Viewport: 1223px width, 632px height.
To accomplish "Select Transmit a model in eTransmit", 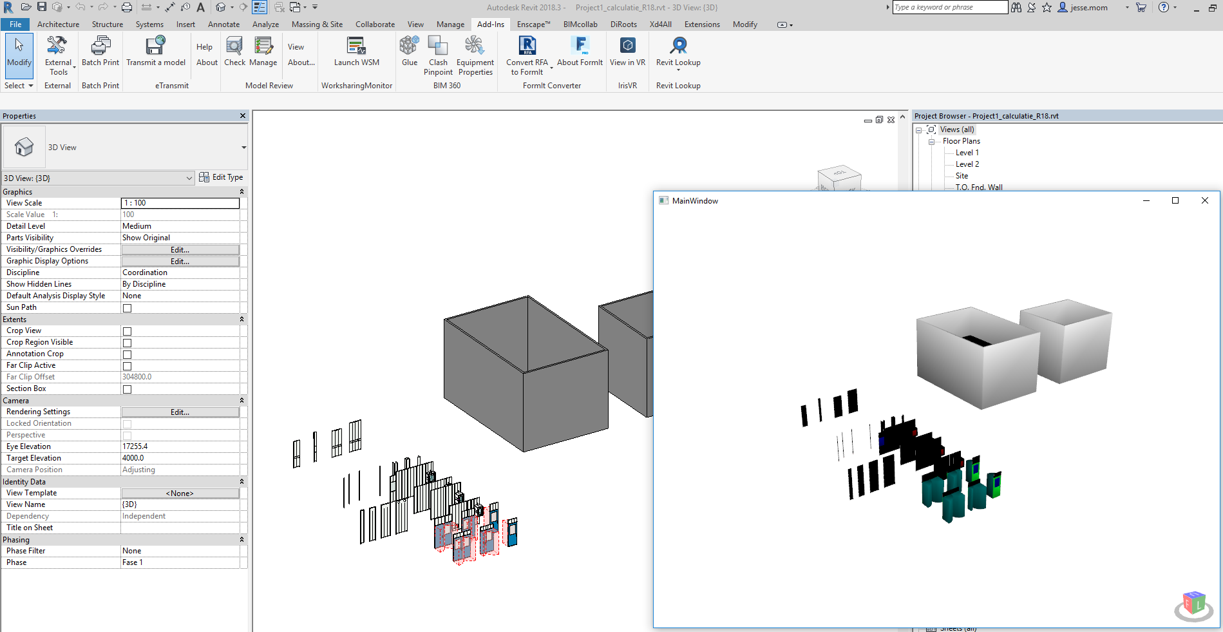I will [156, 52].
